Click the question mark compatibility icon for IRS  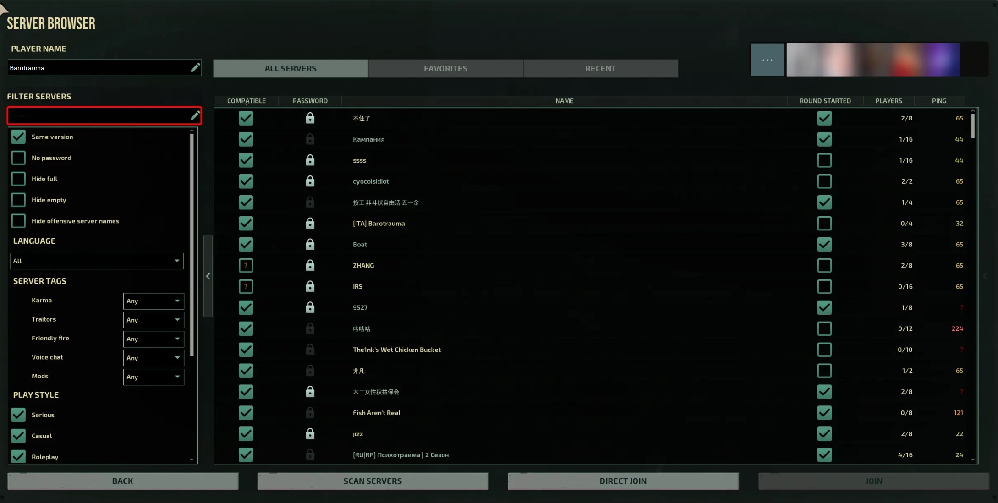tap(246, 286)
